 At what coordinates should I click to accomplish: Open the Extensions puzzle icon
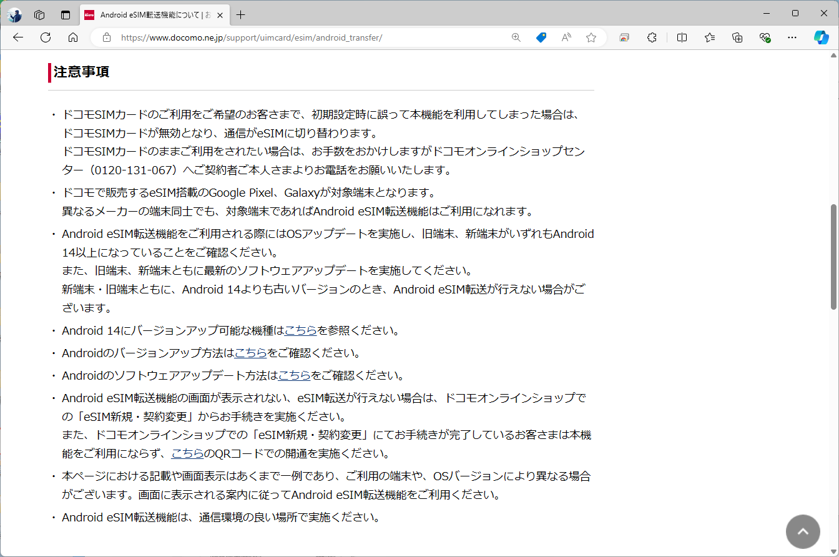tap(652, 37)
